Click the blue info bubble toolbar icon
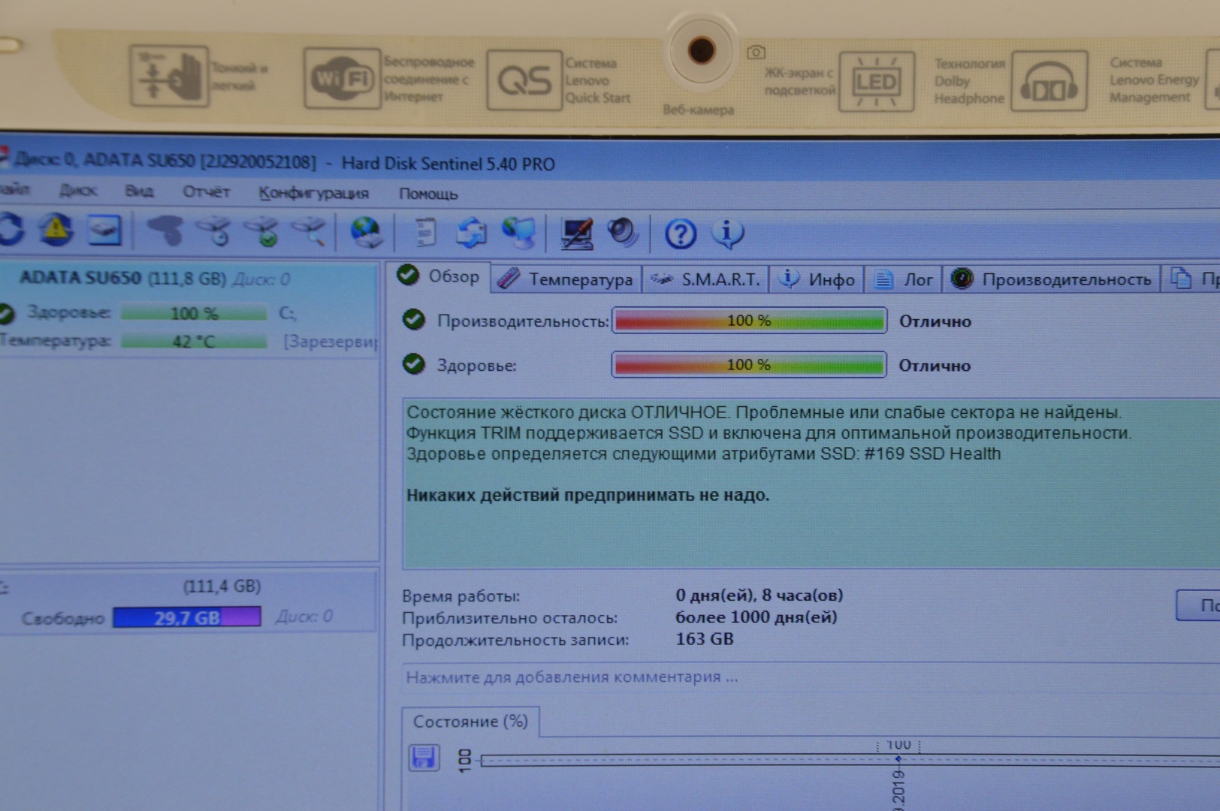 point(727,234)
